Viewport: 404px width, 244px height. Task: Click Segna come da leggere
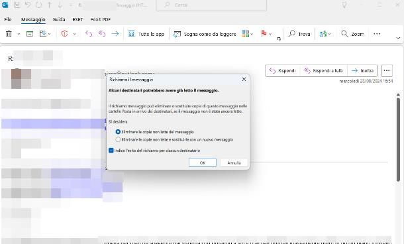tap(205, 34)
